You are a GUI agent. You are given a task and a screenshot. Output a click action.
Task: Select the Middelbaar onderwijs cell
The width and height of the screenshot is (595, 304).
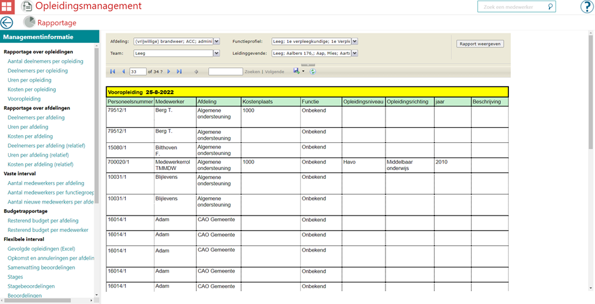click(410, 165)
